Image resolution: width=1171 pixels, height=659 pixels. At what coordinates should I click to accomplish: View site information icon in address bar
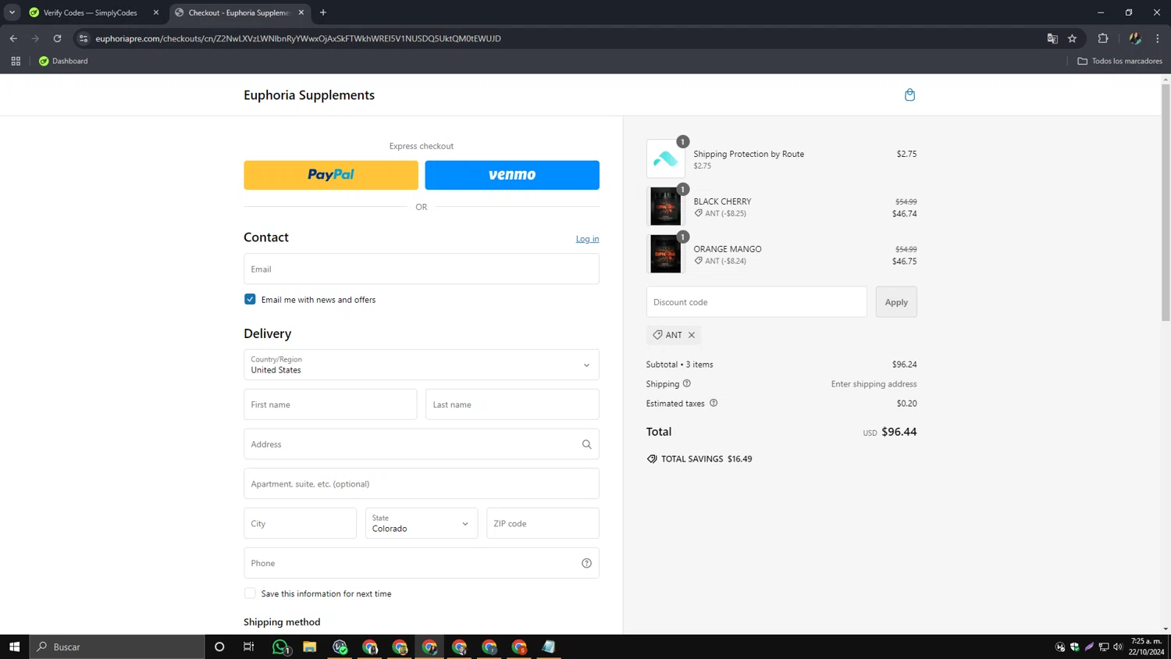[x=84, y=38]
